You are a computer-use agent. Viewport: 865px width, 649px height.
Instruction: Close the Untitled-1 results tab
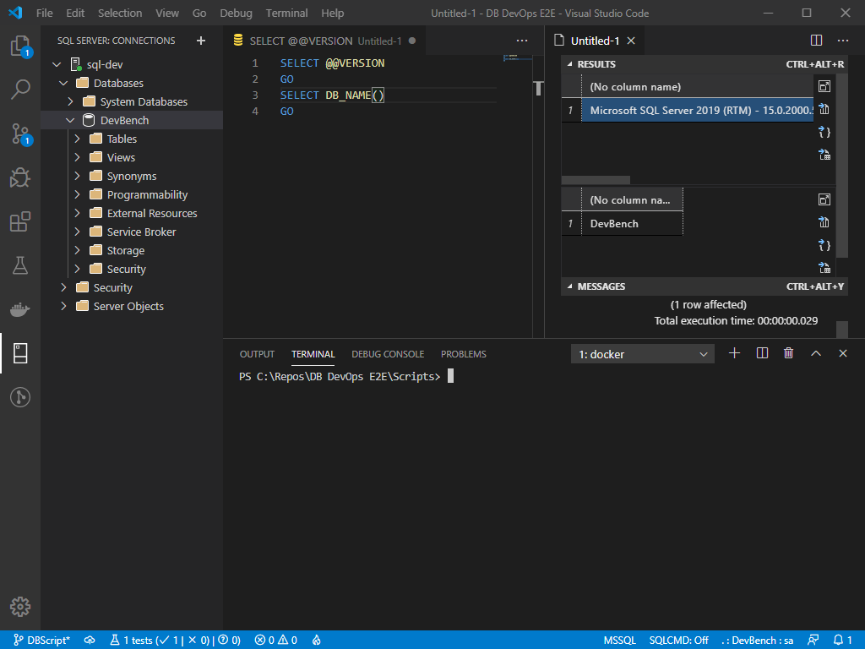[631, 41]
